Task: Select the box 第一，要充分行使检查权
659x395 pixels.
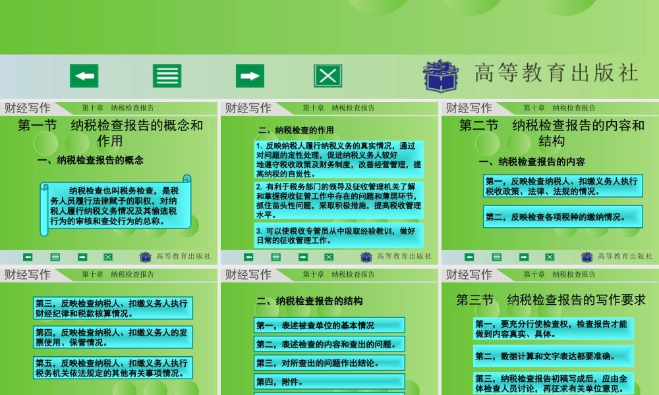Action: pyautogui.click(x=554, y=329)
